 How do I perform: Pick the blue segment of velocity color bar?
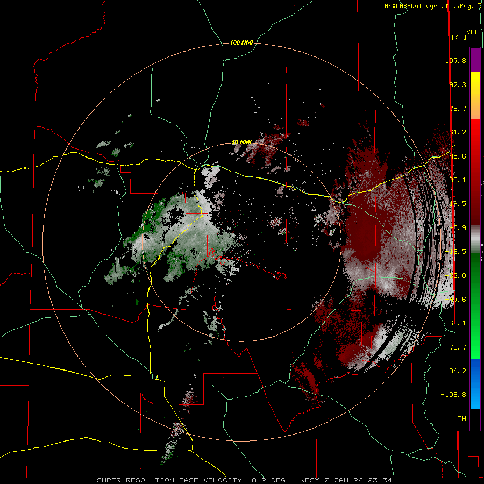(x=475, y=383)
